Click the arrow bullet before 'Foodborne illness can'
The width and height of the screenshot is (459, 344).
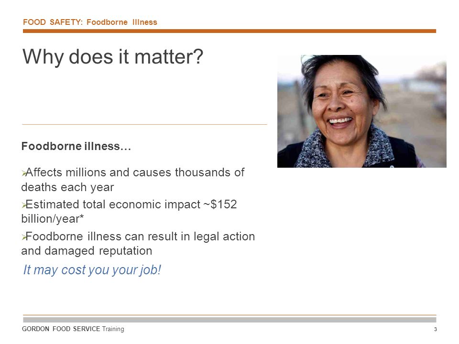click(x=24, y=237)
